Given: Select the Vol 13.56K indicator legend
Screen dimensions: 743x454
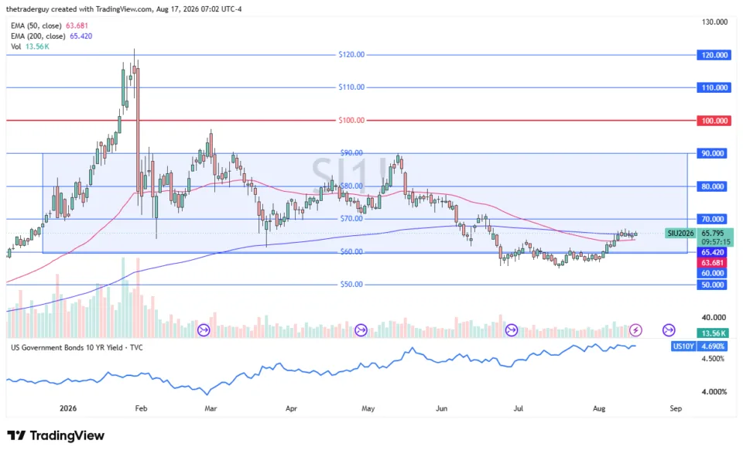Looking at the screenshot, I should 30,46.
